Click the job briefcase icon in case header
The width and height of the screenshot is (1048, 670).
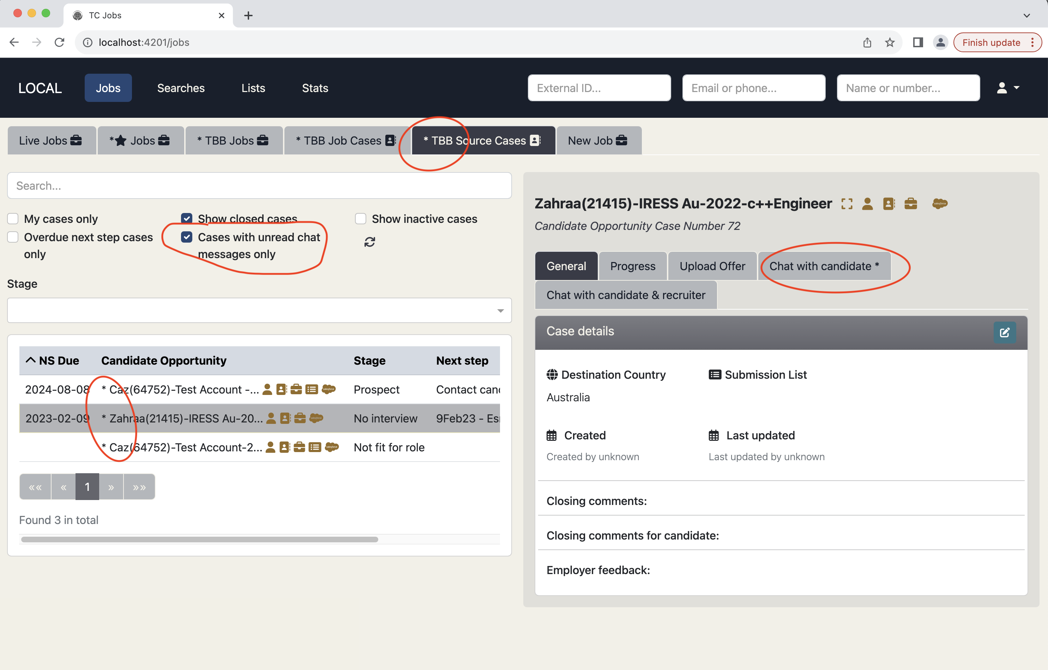[x=910, y=203]
